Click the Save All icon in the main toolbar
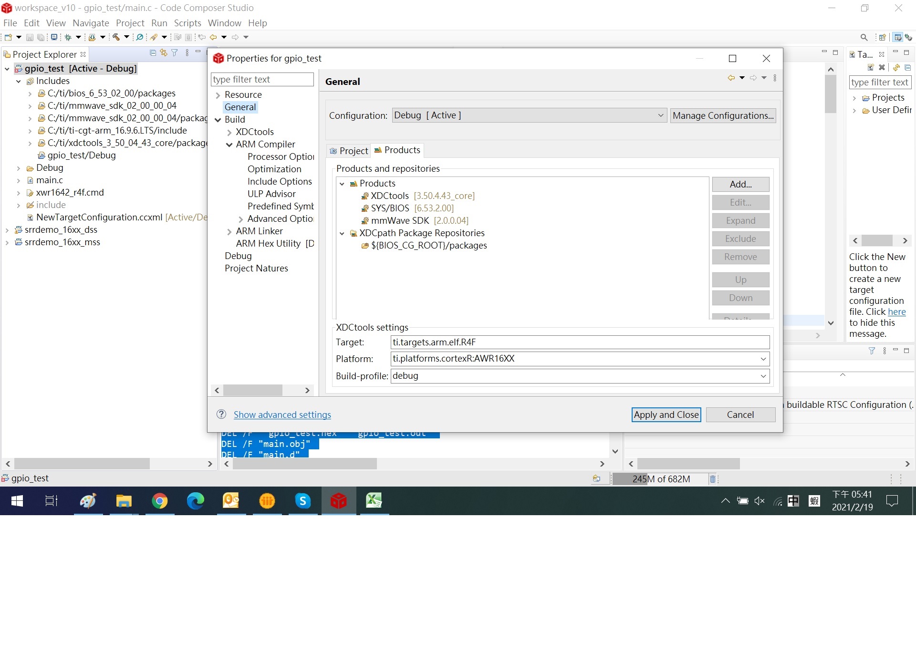Screen dimensions: 916x664 41,37
